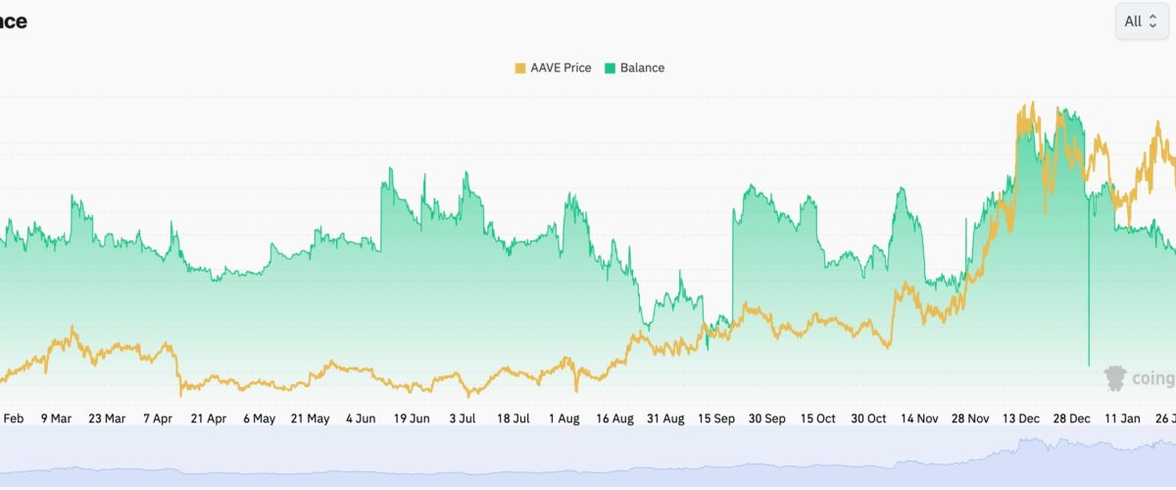
Task: Click the "16 Aug" date label
Action: coord(614,418)
